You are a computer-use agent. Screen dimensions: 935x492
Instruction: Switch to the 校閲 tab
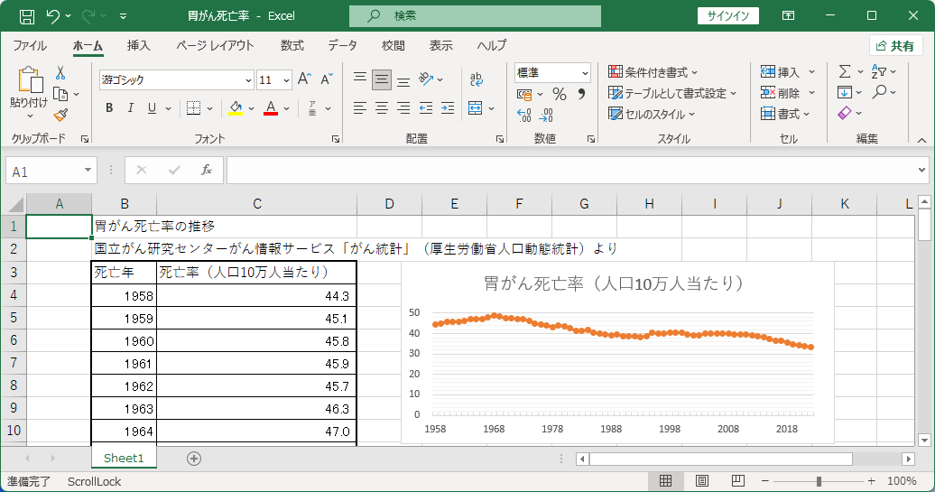[393, 46]
